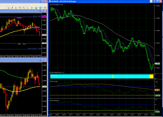Select the bar chart style icon
Image resolution: width=163 pixels, height=117 pixels.
[9, 8]
